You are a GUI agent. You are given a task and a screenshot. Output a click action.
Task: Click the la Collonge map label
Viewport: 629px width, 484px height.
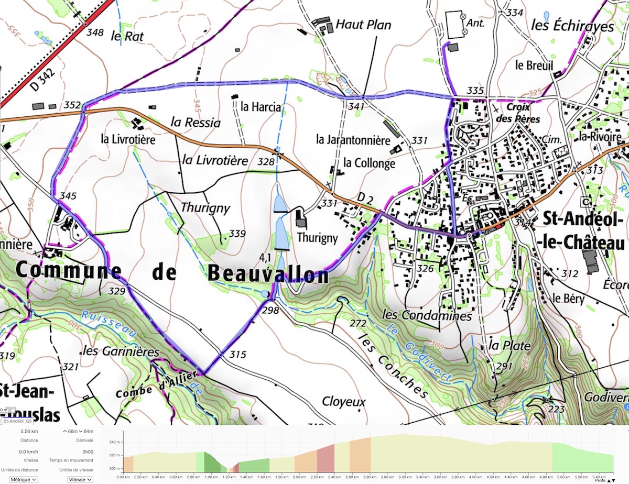pos(369,163)
